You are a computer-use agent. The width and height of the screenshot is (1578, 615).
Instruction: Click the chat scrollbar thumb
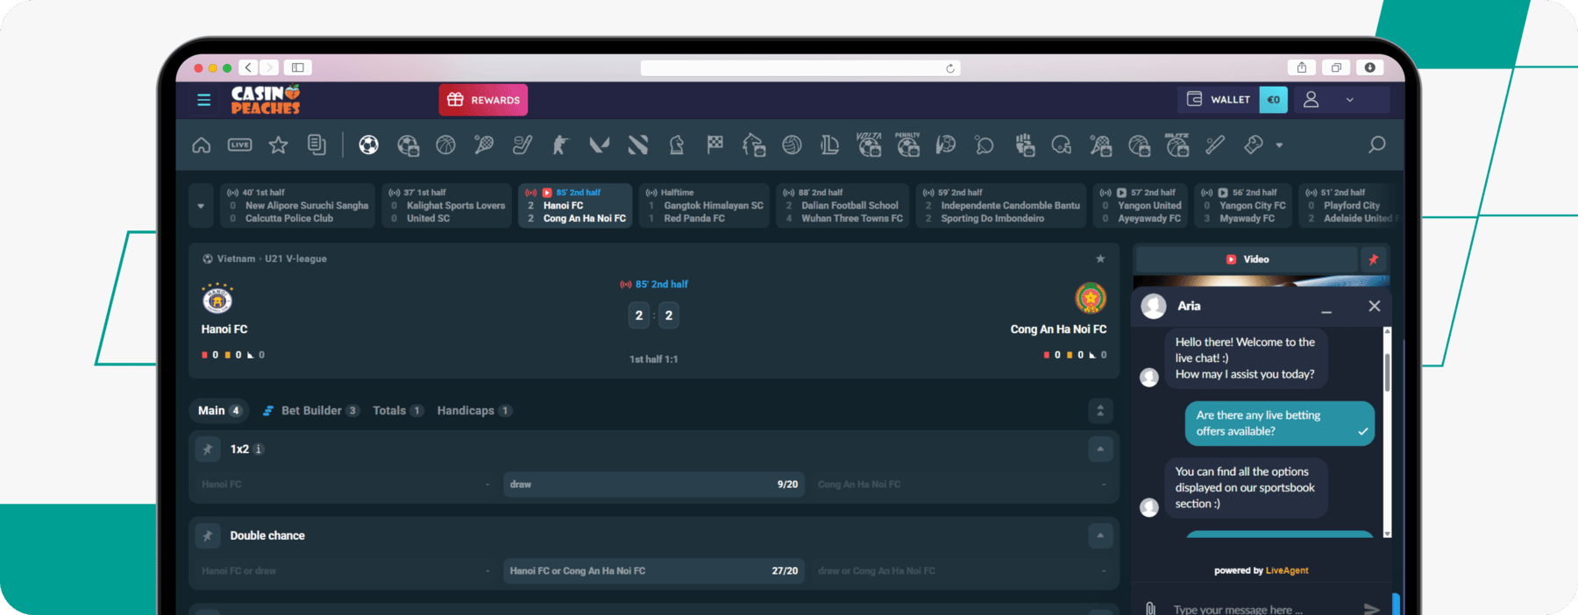(1387, 371)
